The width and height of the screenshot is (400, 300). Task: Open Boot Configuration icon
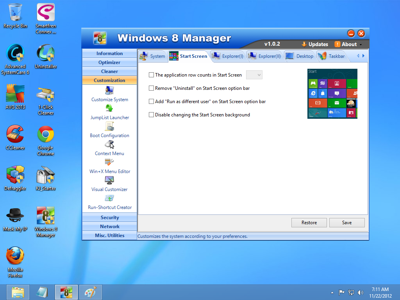tap(109, 126)
